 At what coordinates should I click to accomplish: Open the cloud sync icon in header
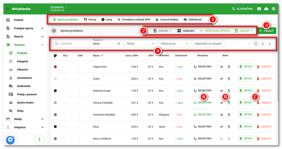pyautogui.click(x=266, y=9)
